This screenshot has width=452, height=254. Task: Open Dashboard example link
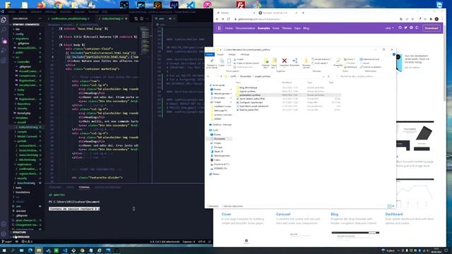(x=394, y=214)
